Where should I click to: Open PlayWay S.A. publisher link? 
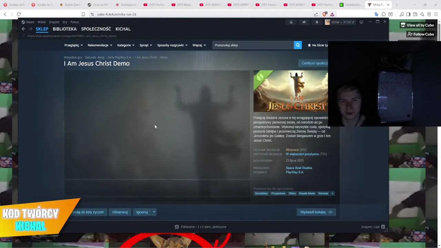pyautogui.click(x=295, y=172)
